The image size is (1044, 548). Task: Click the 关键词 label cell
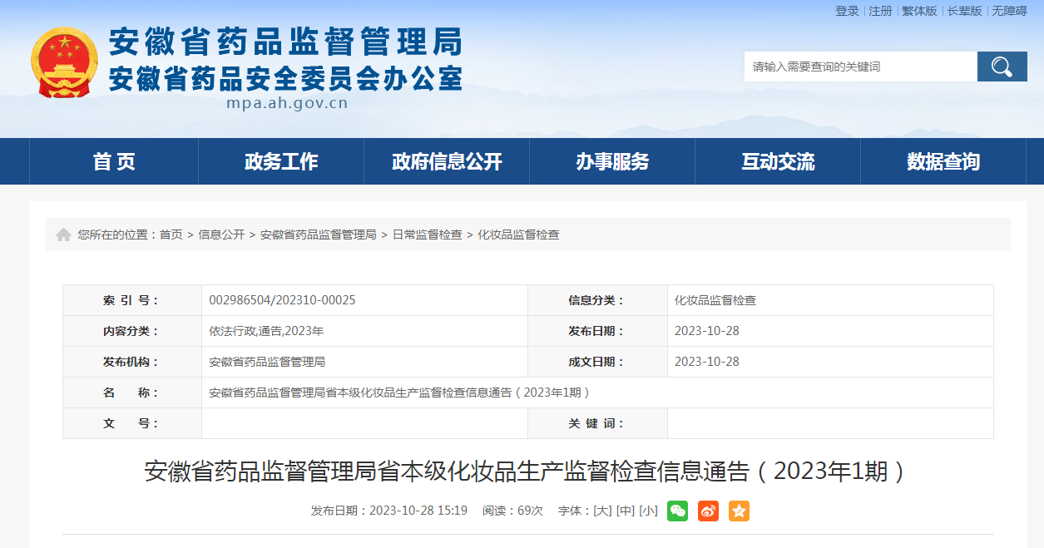click(x=597, y=423)
